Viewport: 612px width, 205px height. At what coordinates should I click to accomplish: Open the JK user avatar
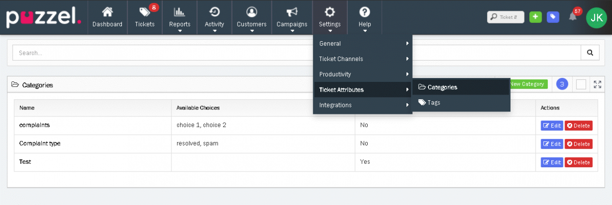596,17
